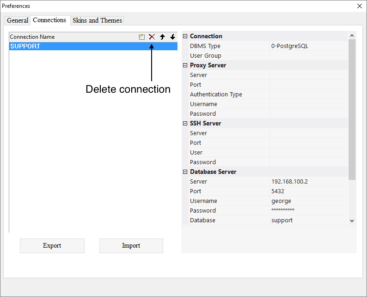Close the Preferences window
The height and width of the screenshot is (297, 367).
[360, 6]
